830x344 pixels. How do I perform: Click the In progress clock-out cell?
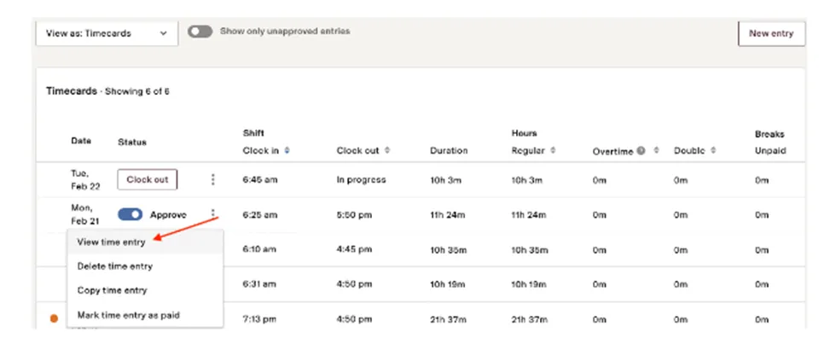(x=361, y=180)
